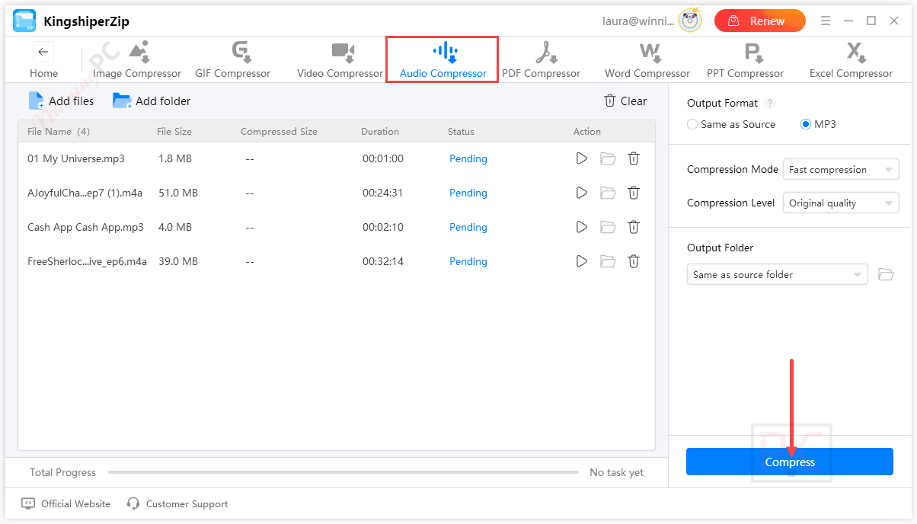Select MP3 output format
Viewport: 917px width, 524px height.
(x=818, y=124)
